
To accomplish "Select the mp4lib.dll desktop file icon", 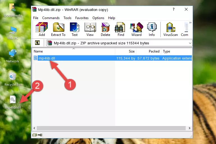I will (13, 102).
